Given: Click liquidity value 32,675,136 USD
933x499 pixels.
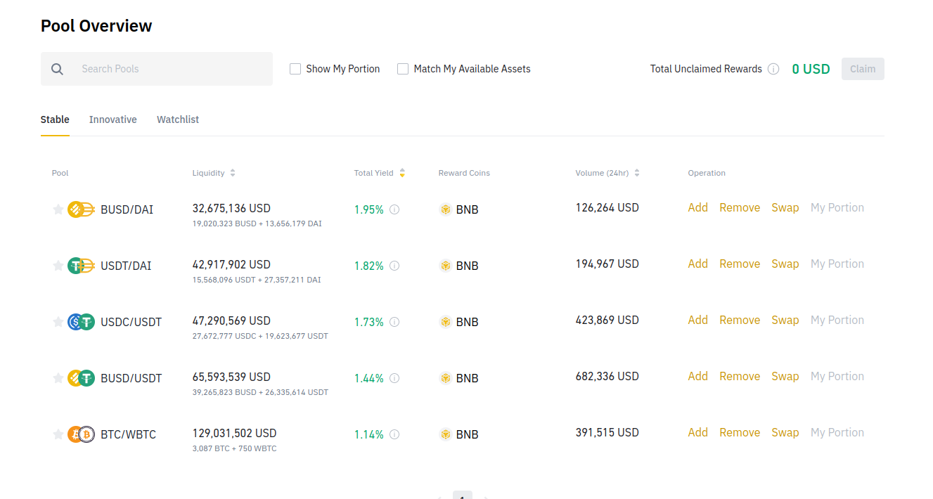Looking at the screenshot, I should pos(231,208).
